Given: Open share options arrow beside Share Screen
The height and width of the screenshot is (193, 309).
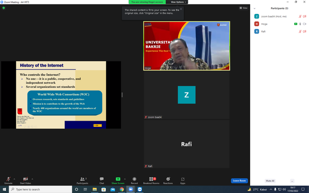Looking at the screenshot, I should point(125,179).
